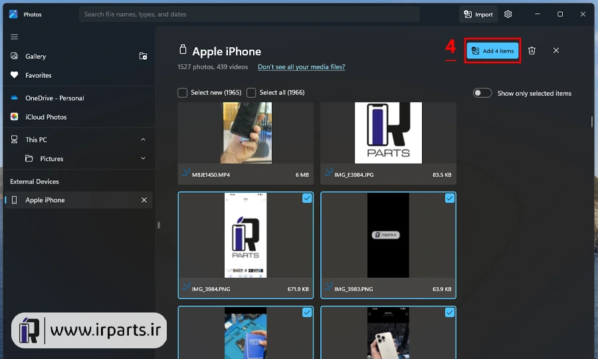The image size is (598, 359).
Task: Click the import arrow icon on IMG_3984.PNG
Action: 185,287
